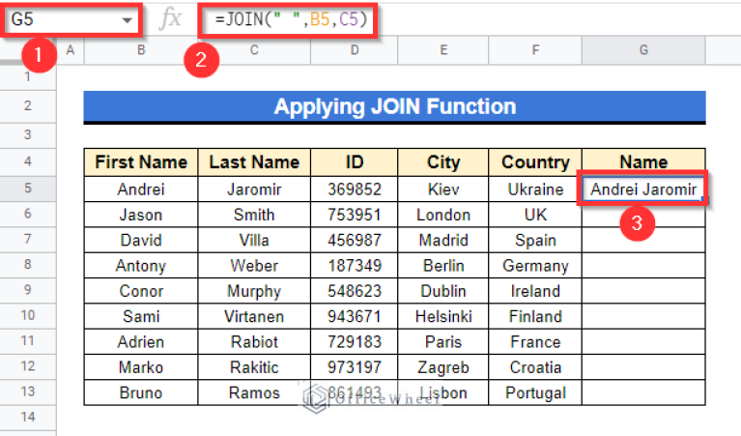Select the last name 'Jaromir' cell
The height and width of the screenshot is (436, 741).
pyautogui.click(x=254, y=189)
